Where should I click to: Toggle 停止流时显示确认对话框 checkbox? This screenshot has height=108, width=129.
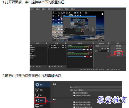(74, 105)
